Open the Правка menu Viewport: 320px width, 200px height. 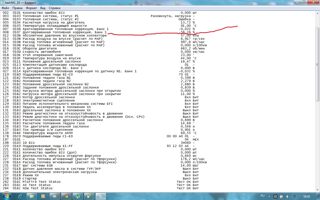pyautogui.click(x=17, y=8)
